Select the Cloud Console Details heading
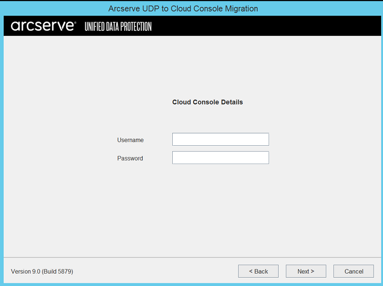 [x=208, y=102]
